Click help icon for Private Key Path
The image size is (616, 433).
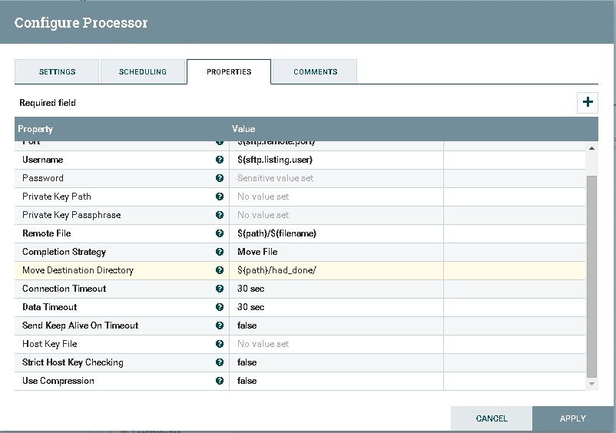pyautogui.click(x=220, y=197)
